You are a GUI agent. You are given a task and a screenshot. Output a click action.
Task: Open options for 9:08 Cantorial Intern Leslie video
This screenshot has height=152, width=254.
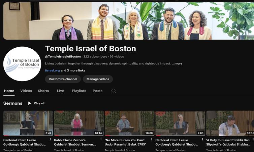click(202, 140)
